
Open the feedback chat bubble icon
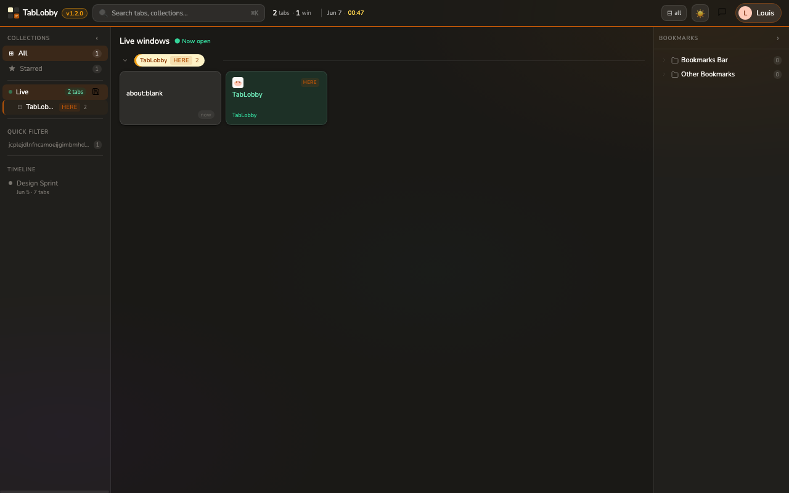(722, 12)
